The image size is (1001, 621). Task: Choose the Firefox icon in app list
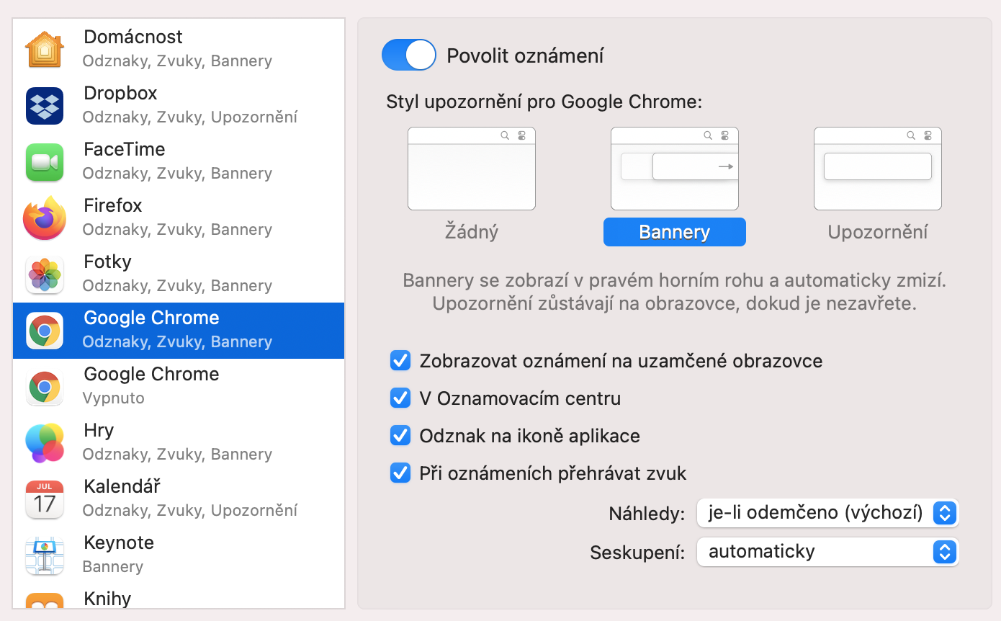[45, 218]
